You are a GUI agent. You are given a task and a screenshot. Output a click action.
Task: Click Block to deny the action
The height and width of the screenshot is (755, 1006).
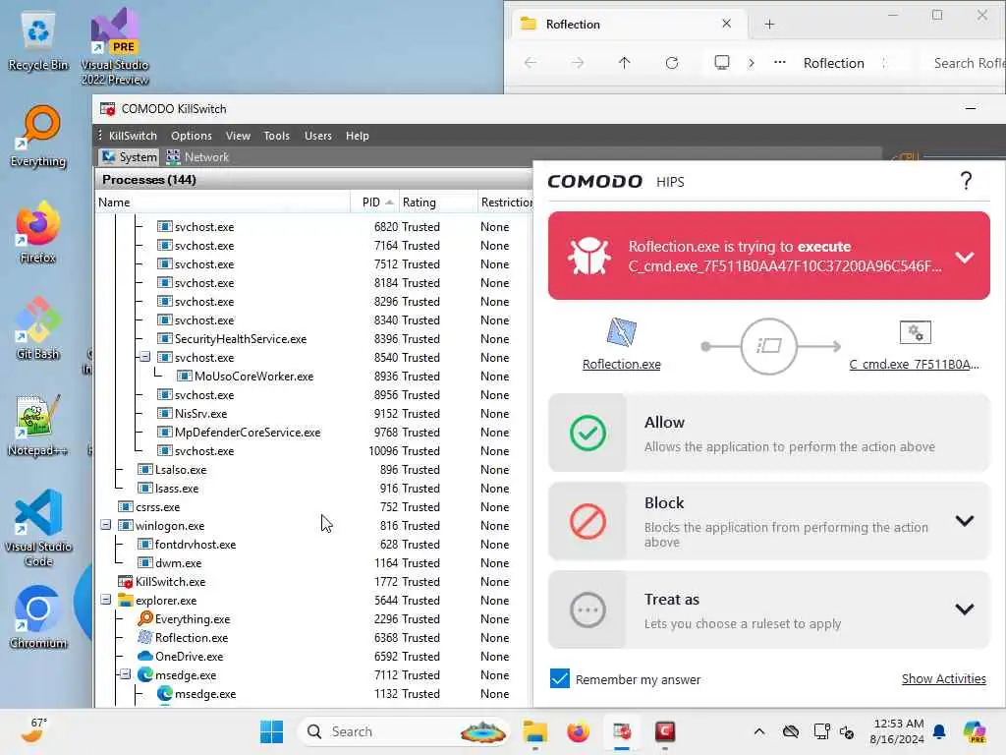(x=768, y=521)
